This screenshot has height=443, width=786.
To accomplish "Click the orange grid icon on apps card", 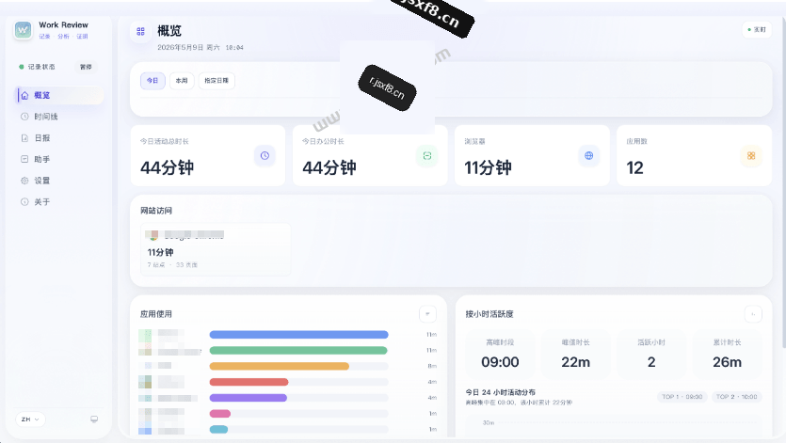I will 751,156.
